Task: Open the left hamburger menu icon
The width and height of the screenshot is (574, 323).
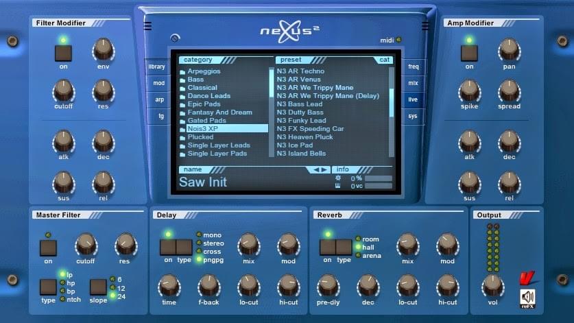Action: click(147, 26)
